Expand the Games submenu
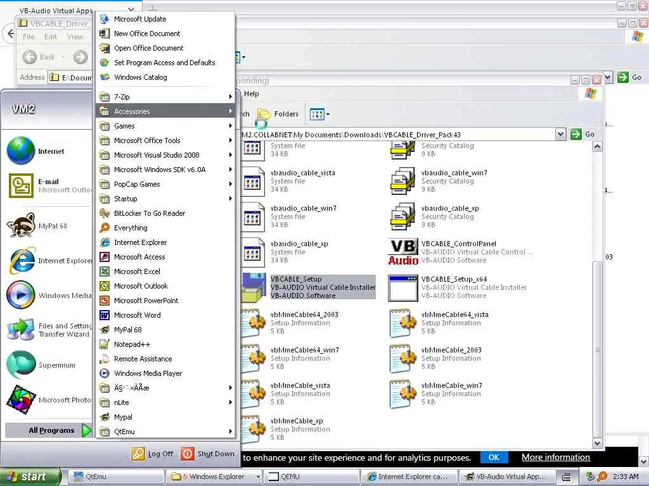The height and width of the screenshot is (486, 649). pyautogui.click(x=165, y=126)
